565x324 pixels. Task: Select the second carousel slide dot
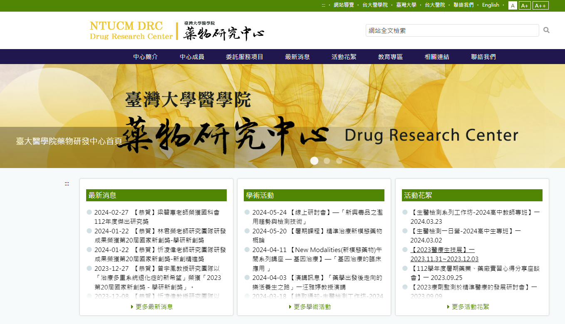327,161
